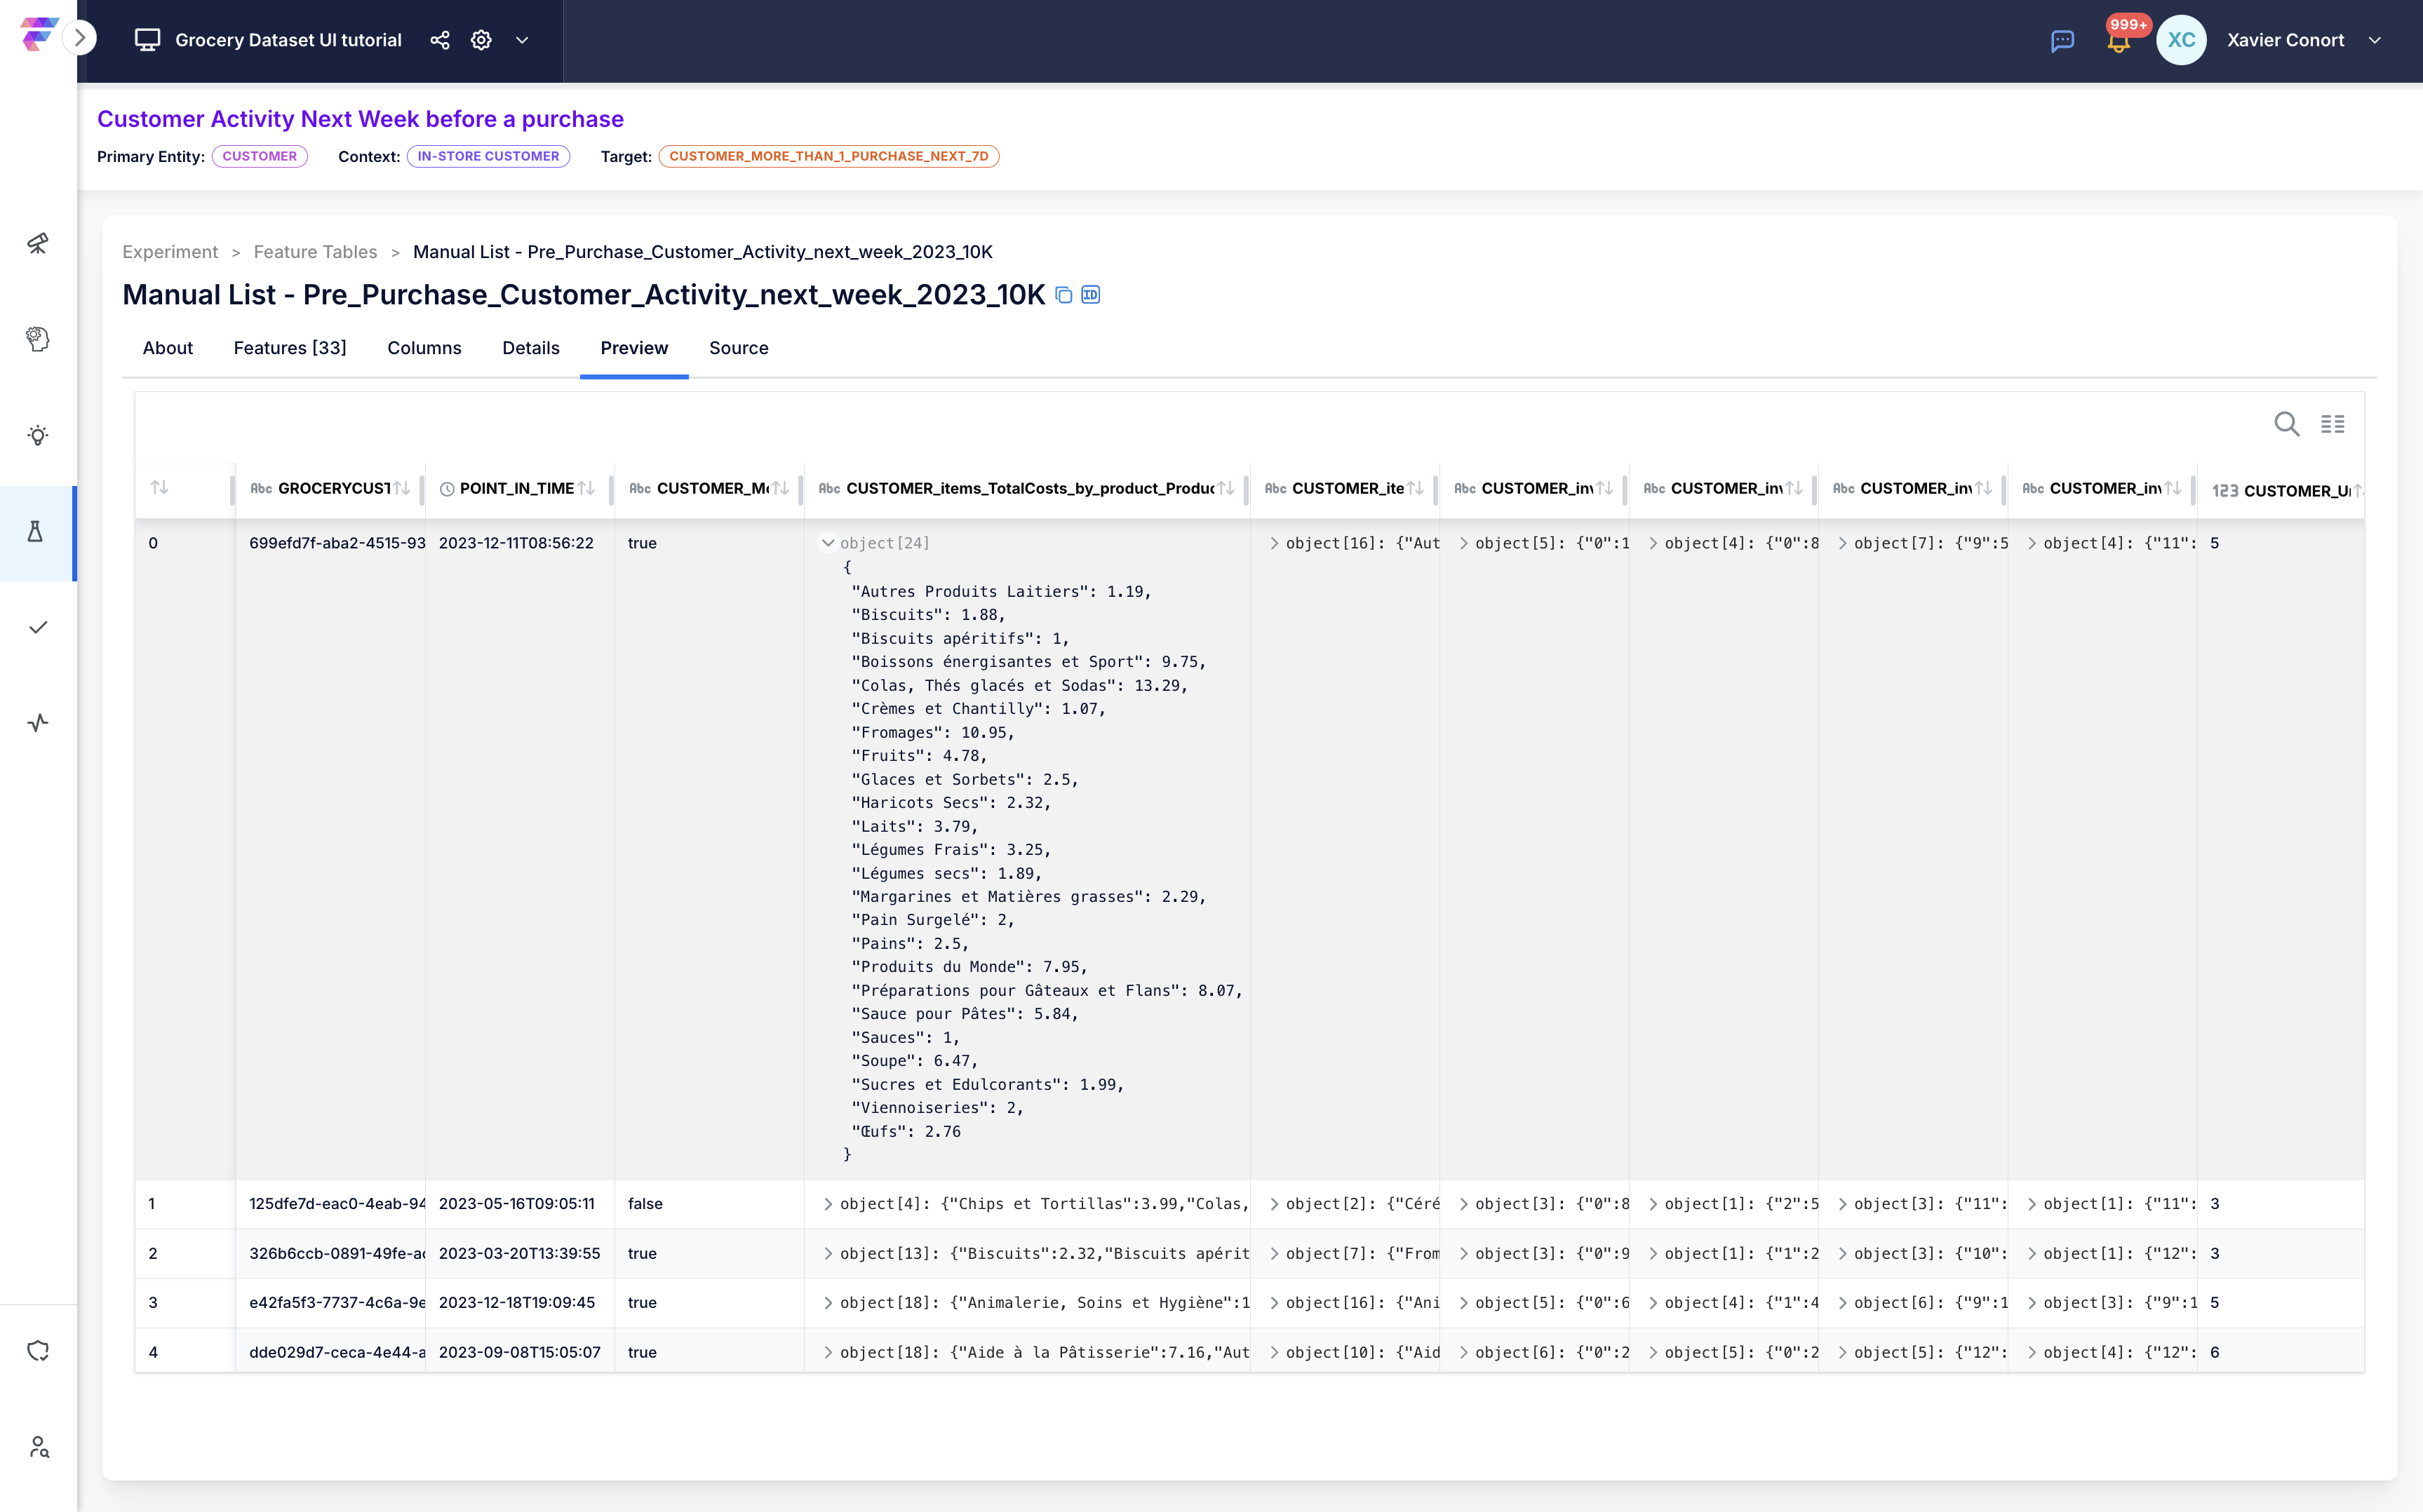Viewport: 2423px width, 1512px height.
Task: Click the XC user avatar
Action: point(2181,40)
